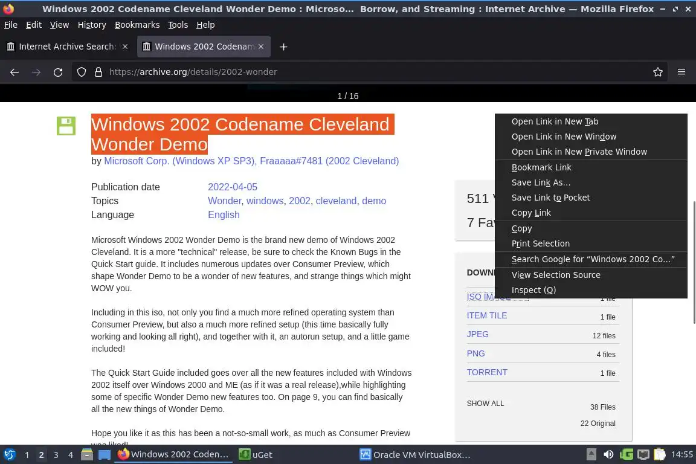The height and width of the screenshot is (464, 696).
Task: Click the removable media tray icon
Action: [x=591, y=454]
